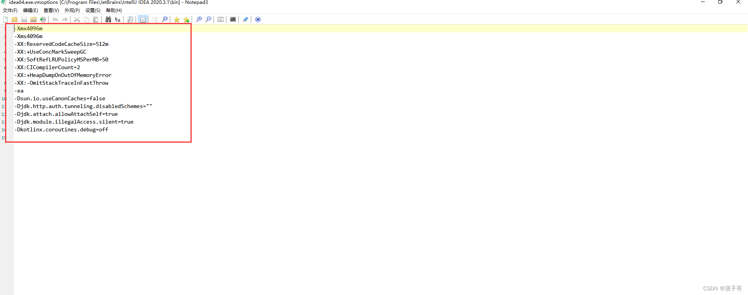748x295 pixels.
Task: Zoom in with the plus magnifier
Action: [199, 19]
